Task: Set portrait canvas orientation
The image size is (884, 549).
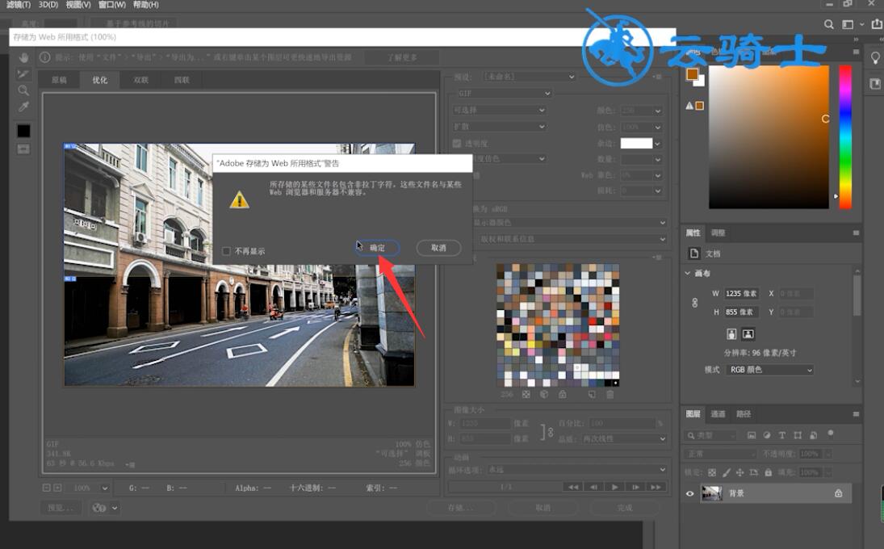Action: [731, 333]
